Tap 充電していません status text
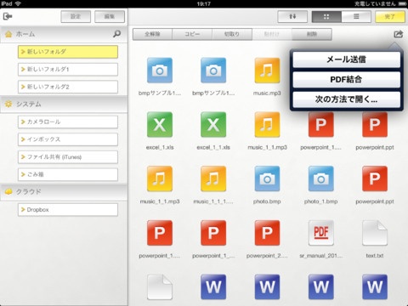The image size is (408, 306). tap(375, 4)
